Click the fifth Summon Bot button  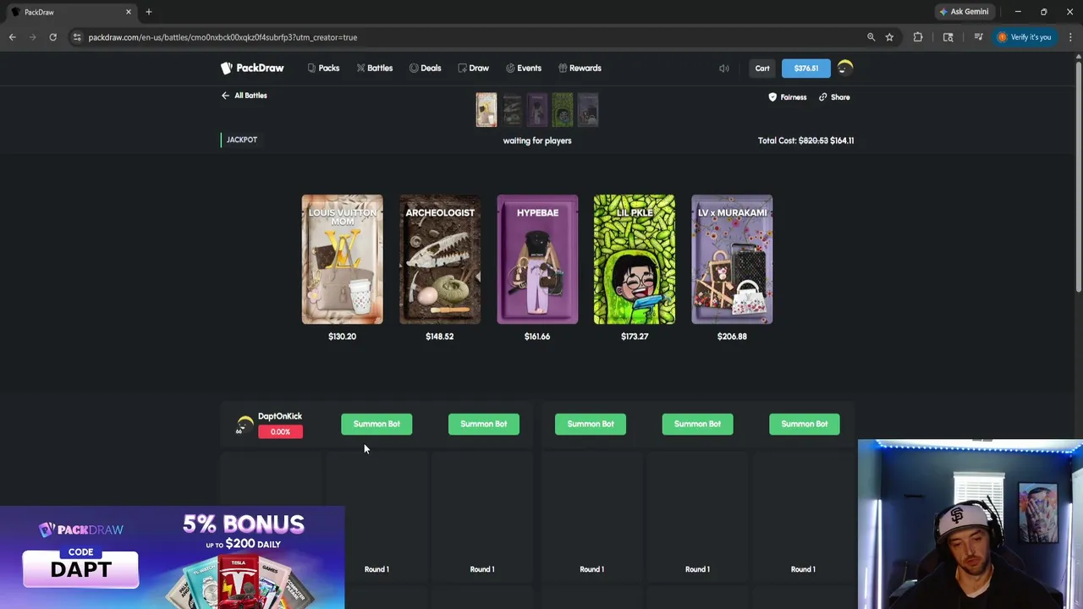coord(805,424)
